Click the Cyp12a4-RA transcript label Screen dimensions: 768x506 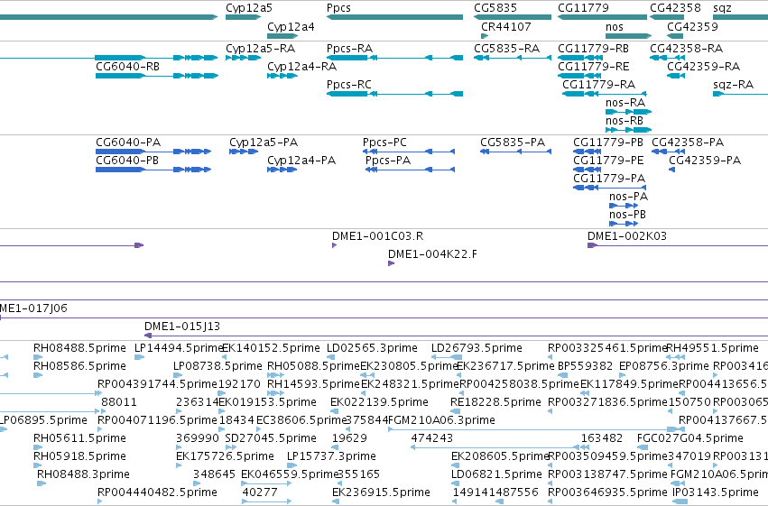pos(302,67)
